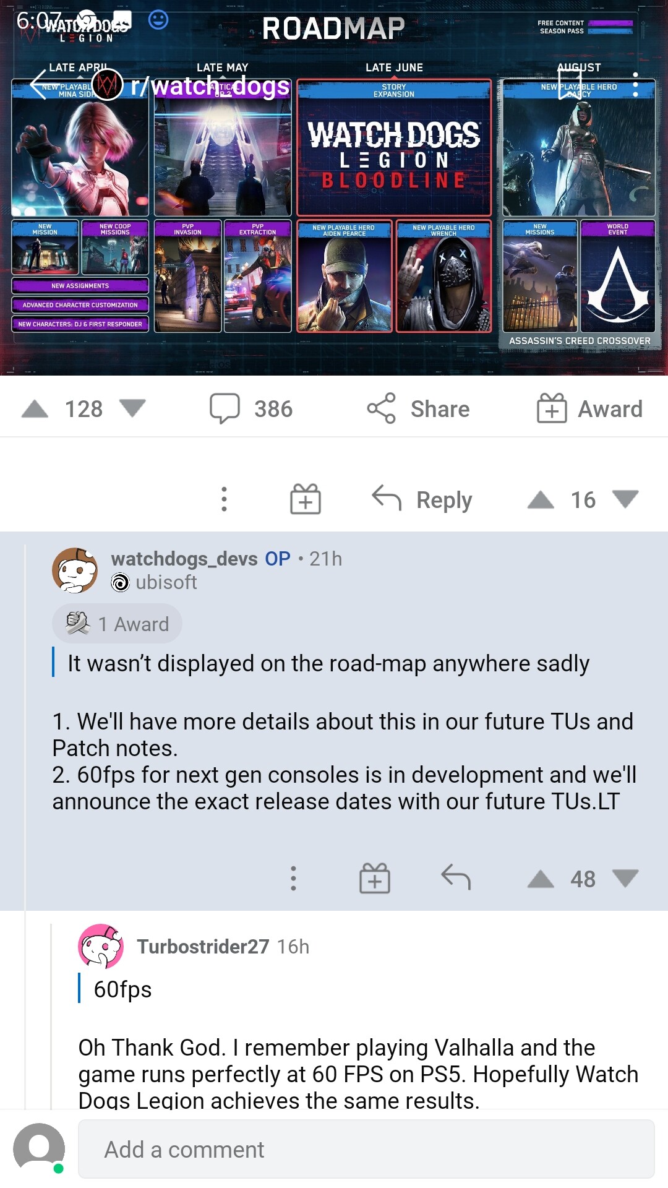
Task: Downvote the post with 128 points
Action: pos(132,408)
